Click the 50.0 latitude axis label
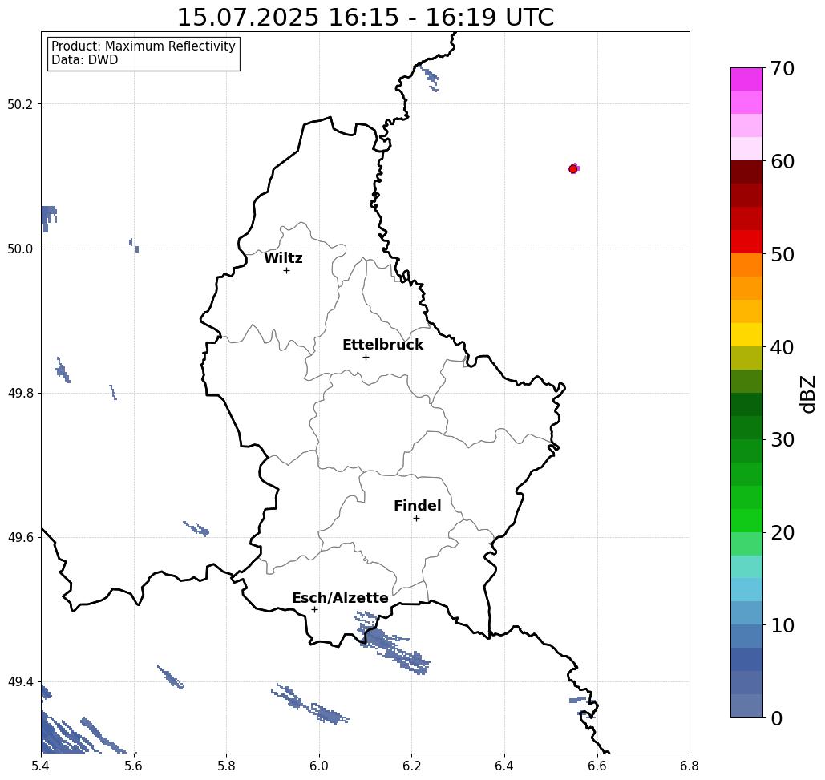The image size is (825, 780). pyautogui.click(x=20, y=249)
